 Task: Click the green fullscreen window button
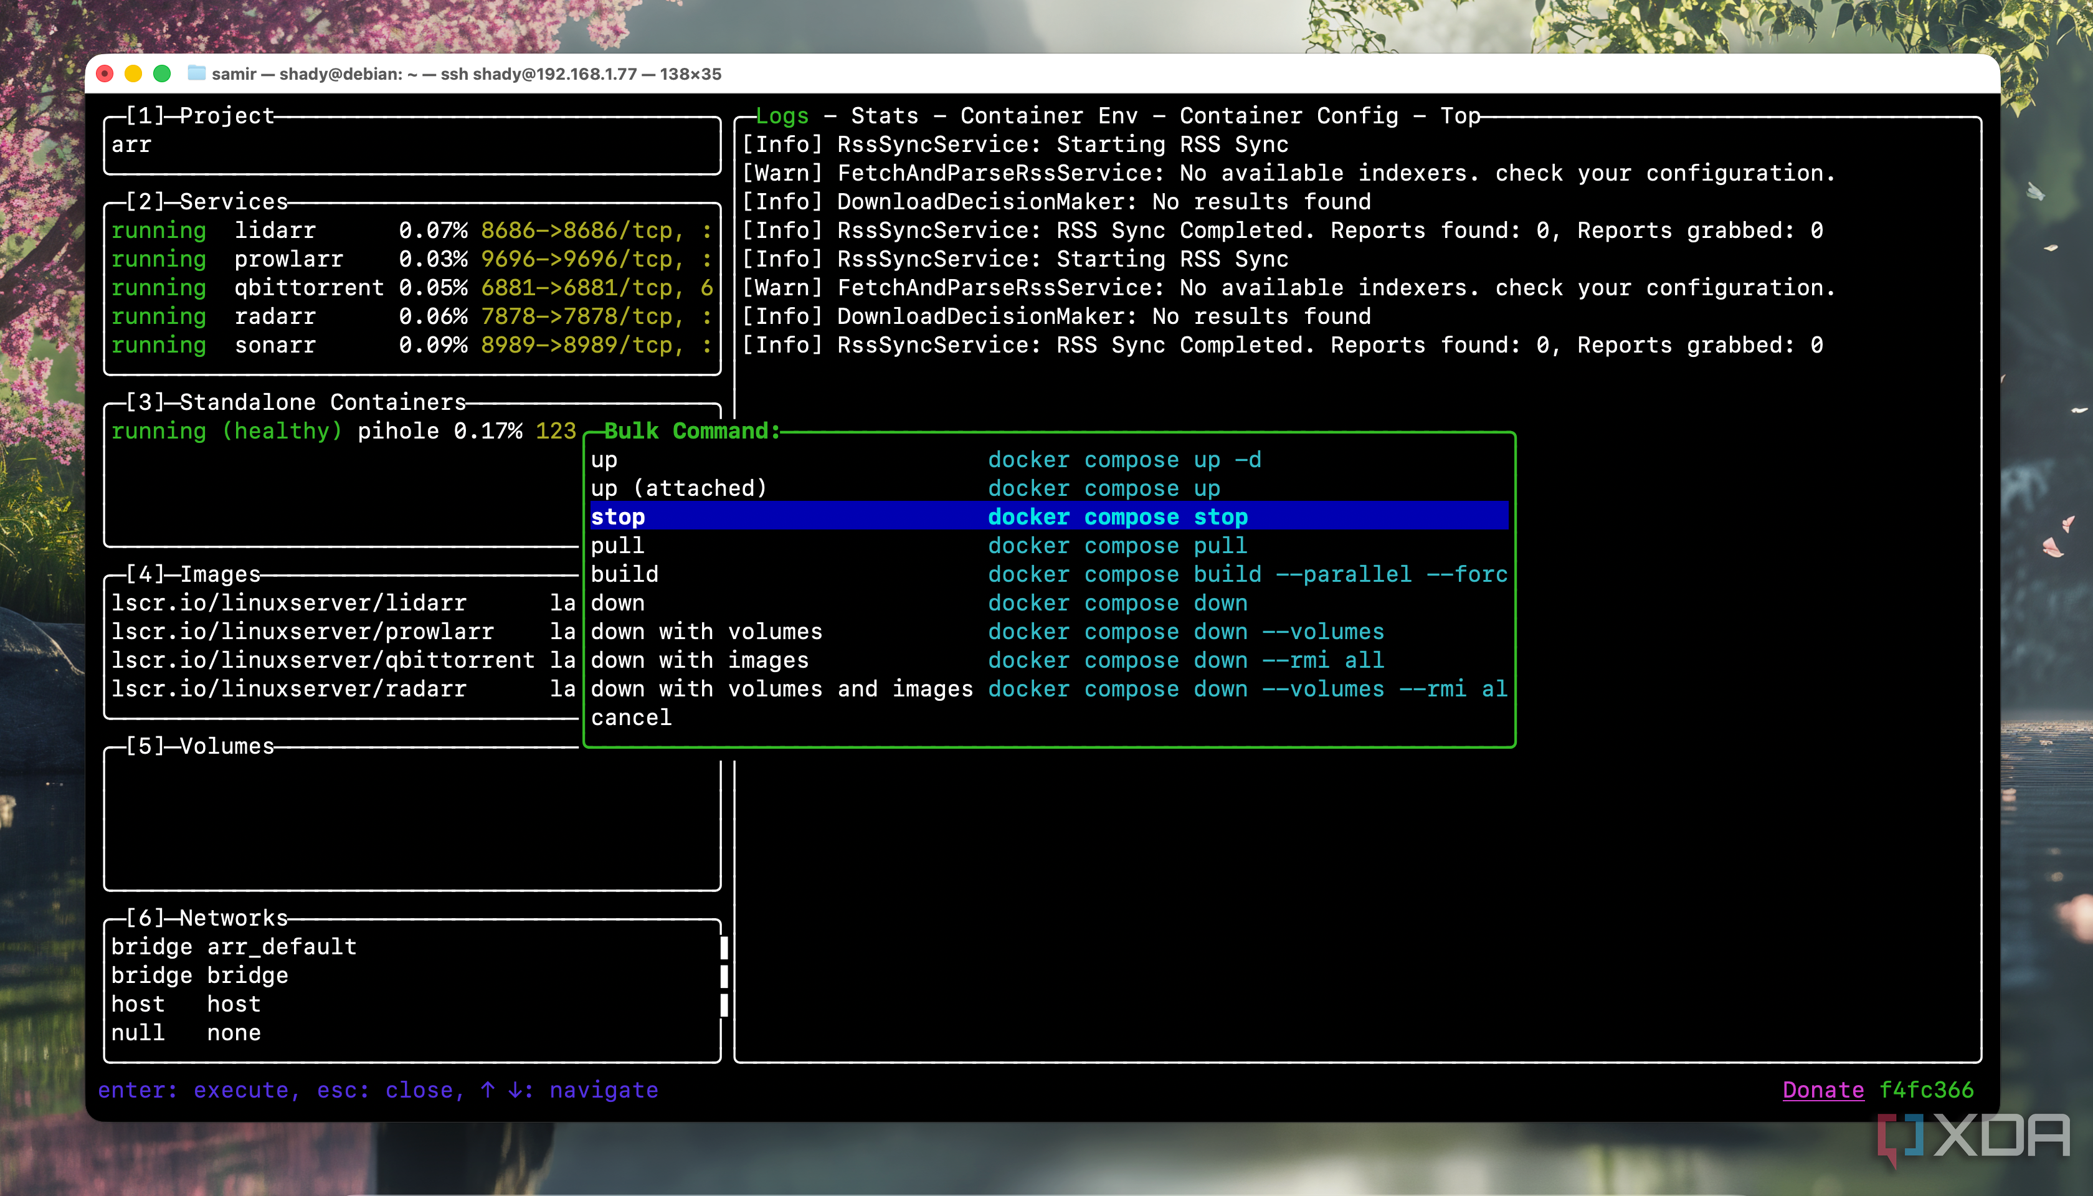coord(162,73)
